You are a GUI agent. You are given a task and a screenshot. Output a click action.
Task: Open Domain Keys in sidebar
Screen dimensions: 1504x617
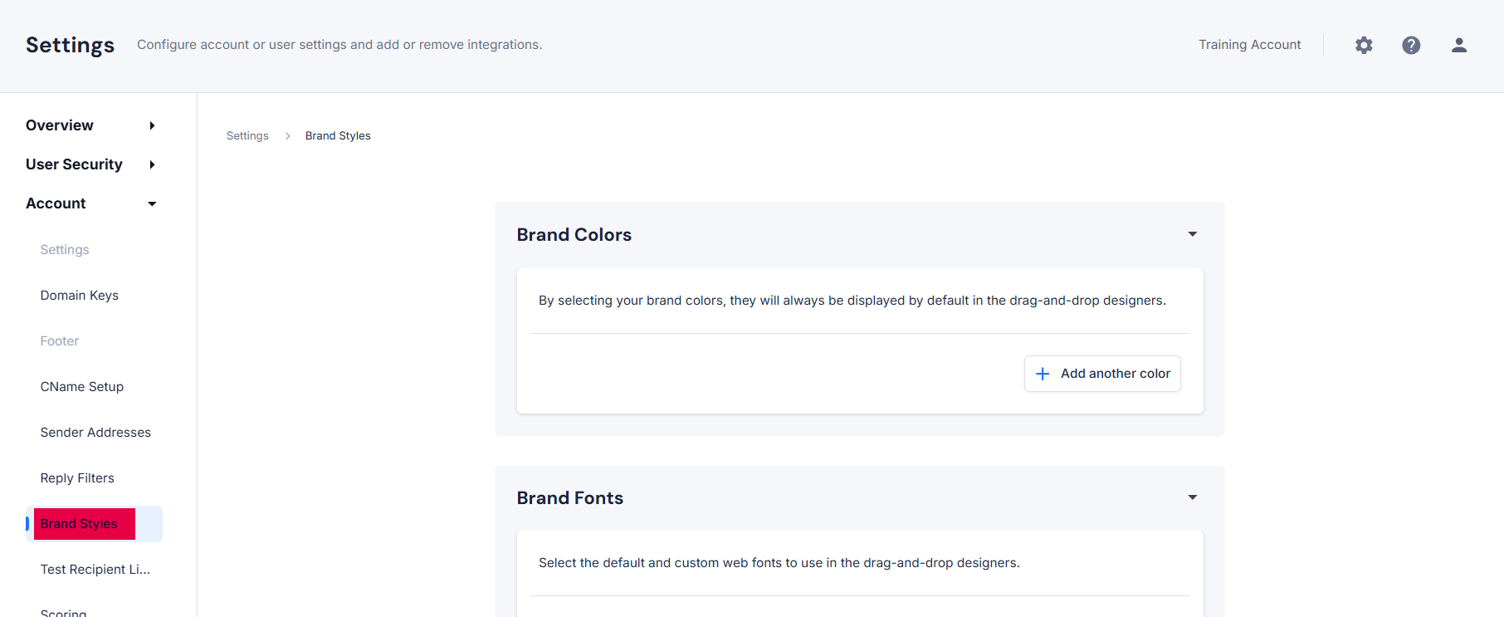[x=80, y=296]
